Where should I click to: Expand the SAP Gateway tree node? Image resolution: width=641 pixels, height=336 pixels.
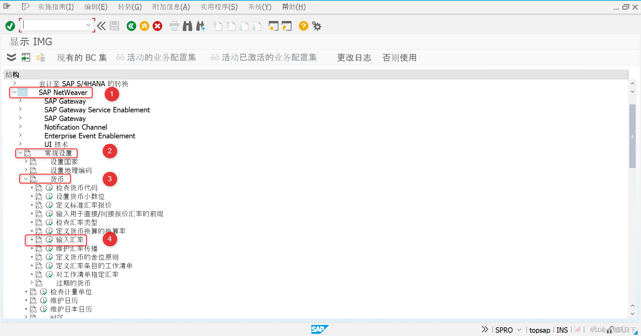click(20, 101)
